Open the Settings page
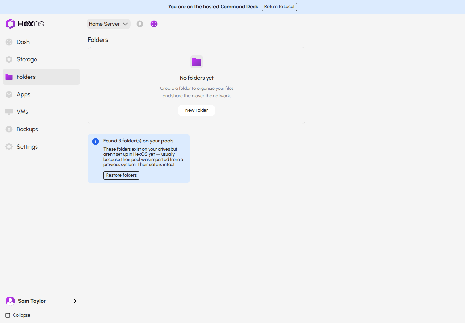465x323 pixels. tap(41, 147)
